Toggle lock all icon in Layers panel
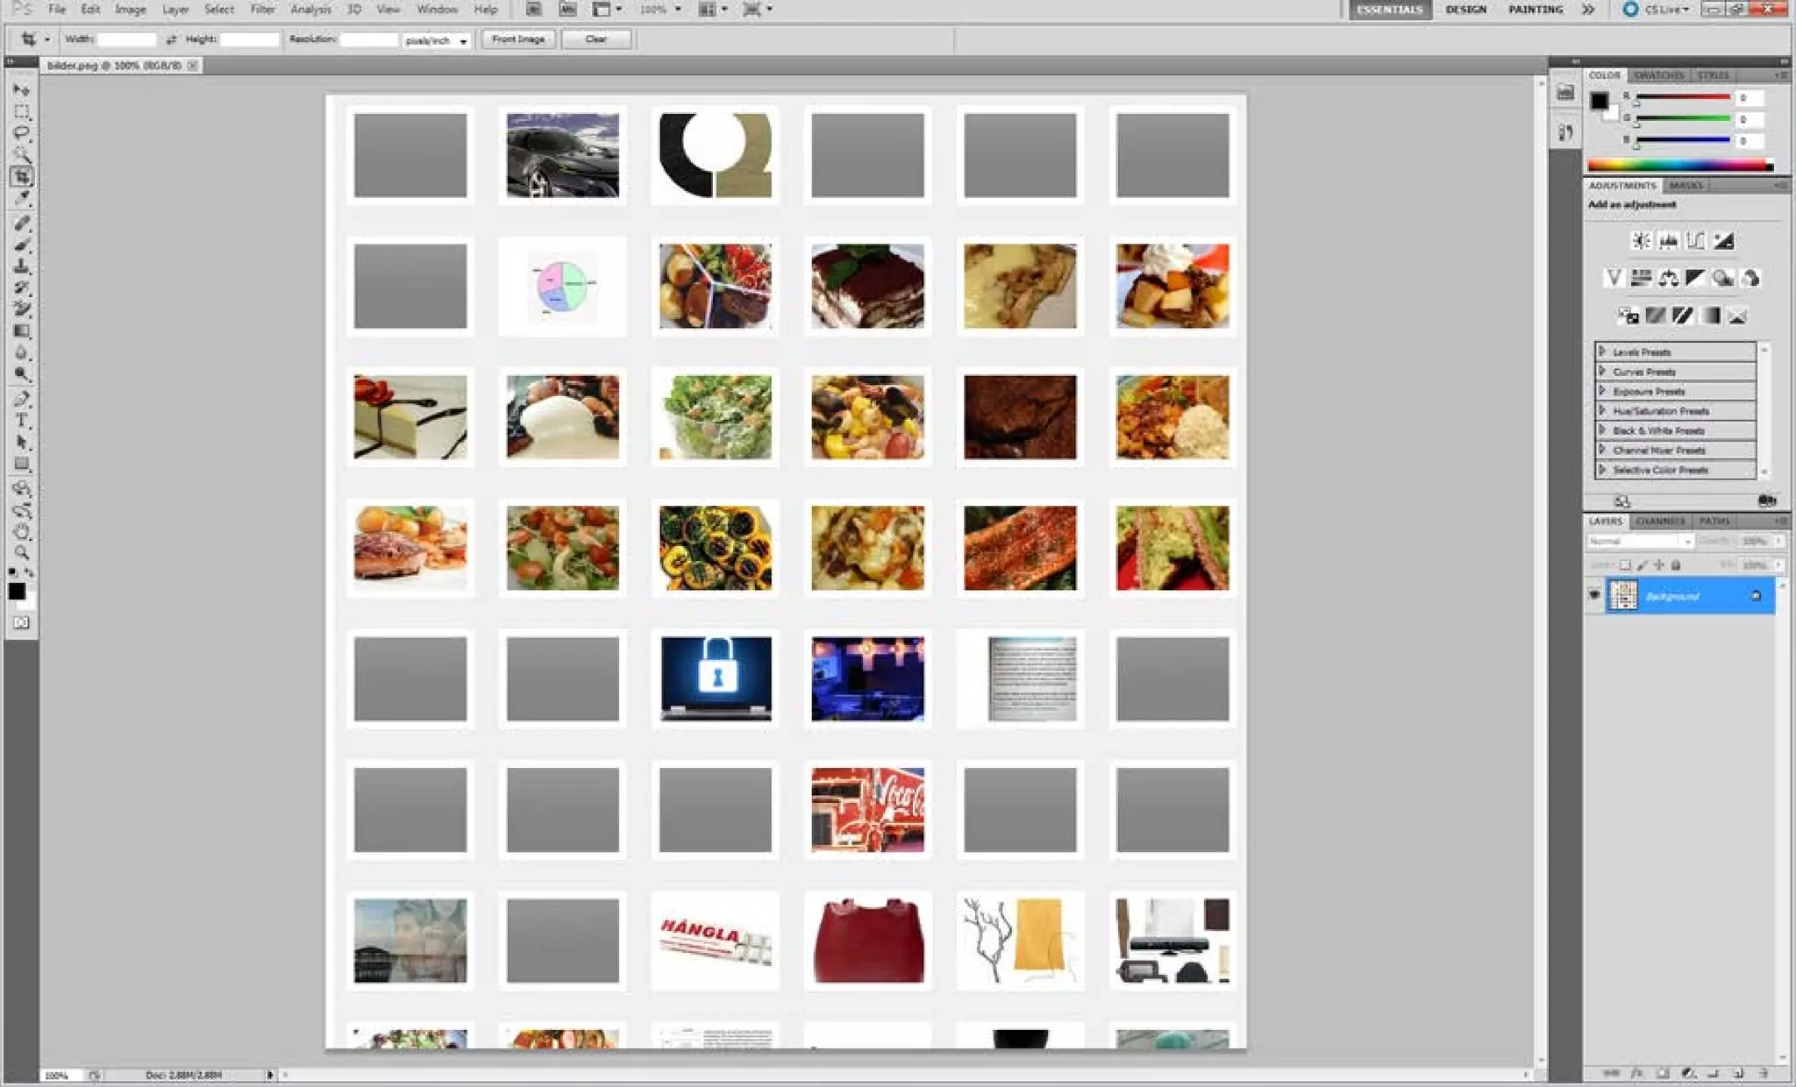Image resolution: width=1796 pixels, height=1087 pixels. point(1676,565)
